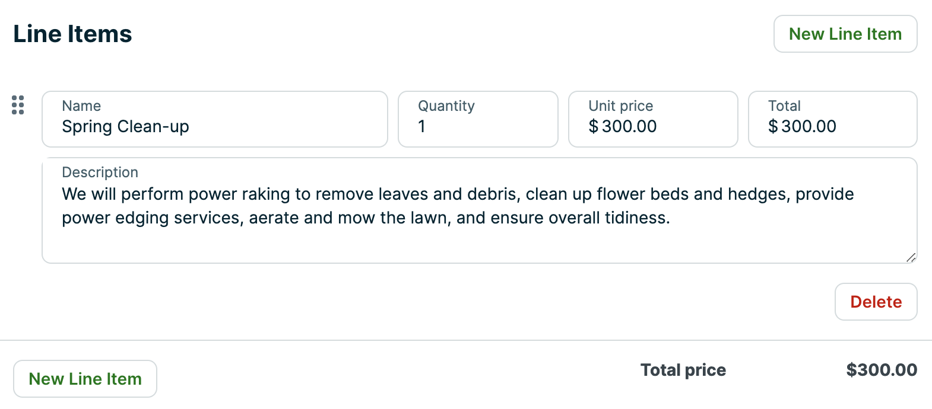Click the dollar sign in line Total field

tap(772, 126)
